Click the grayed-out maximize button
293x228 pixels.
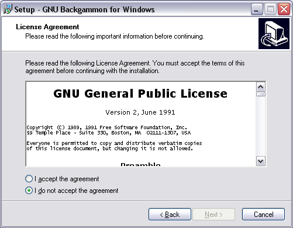click(270, 9)
